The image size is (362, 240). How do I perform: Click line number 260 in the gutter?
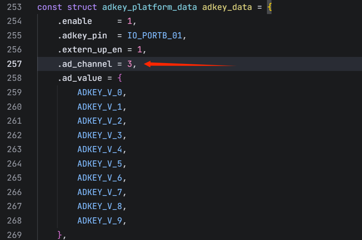pos(14,107)
